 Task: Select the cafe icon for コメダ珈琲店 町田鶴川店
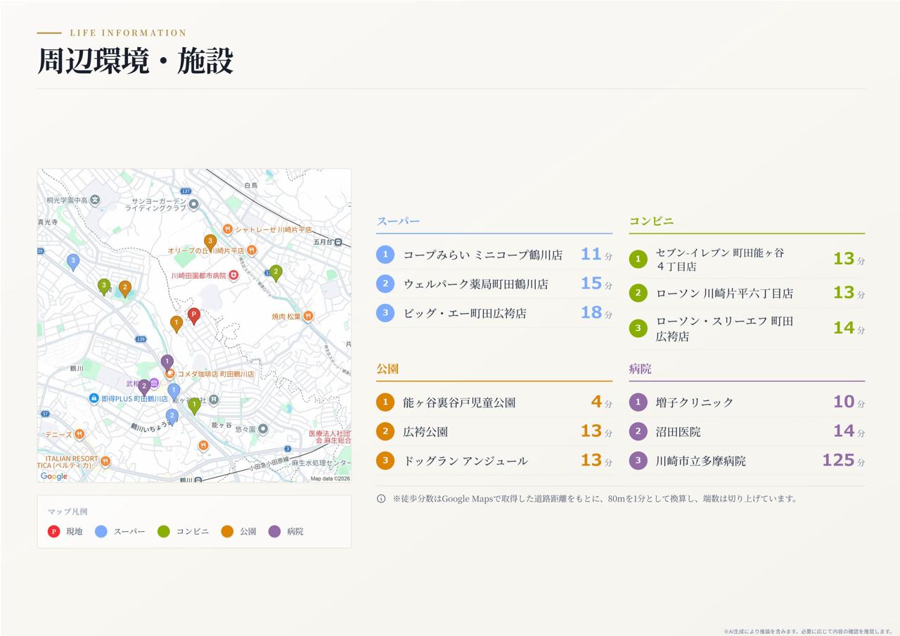tap(169, 374)
